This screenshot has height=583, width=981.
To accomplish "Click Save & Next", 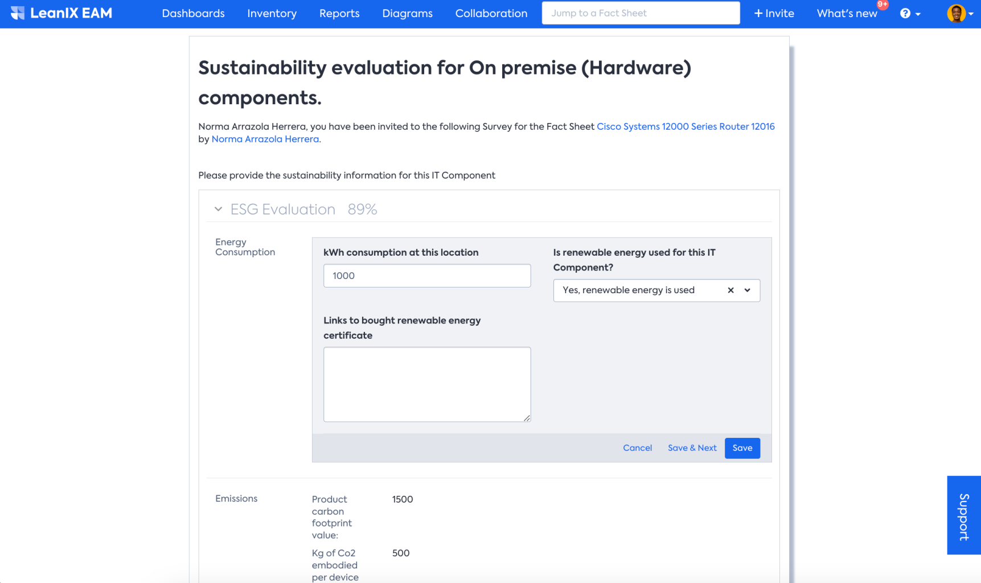I will click(x=692, y=448).
